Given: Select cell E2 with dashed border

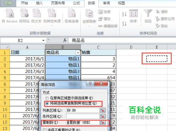Looking at the screenshot, I should (157, 59).
